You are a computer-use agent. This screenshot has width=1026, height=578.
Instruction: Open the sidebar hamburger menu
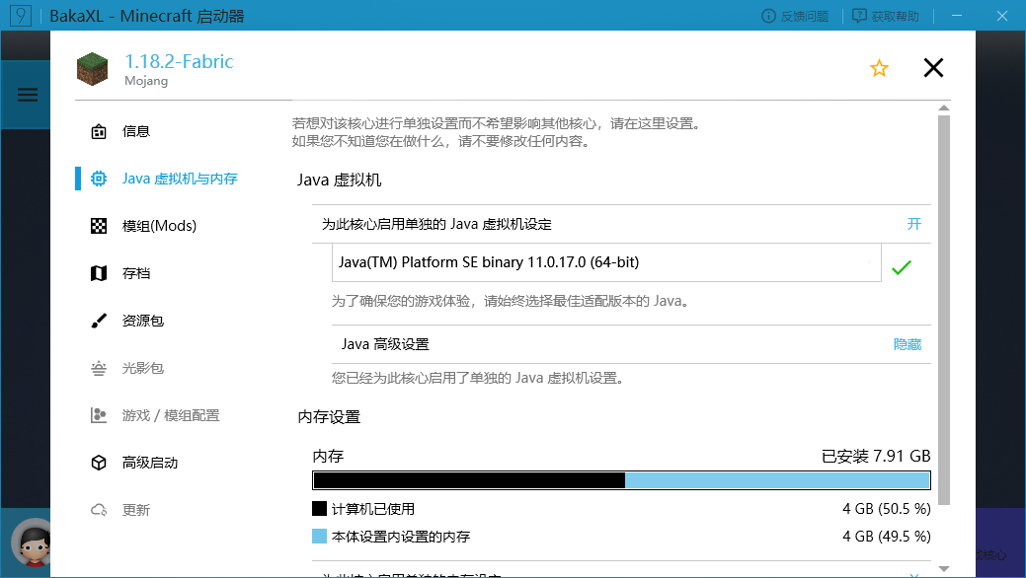[26, 94]
